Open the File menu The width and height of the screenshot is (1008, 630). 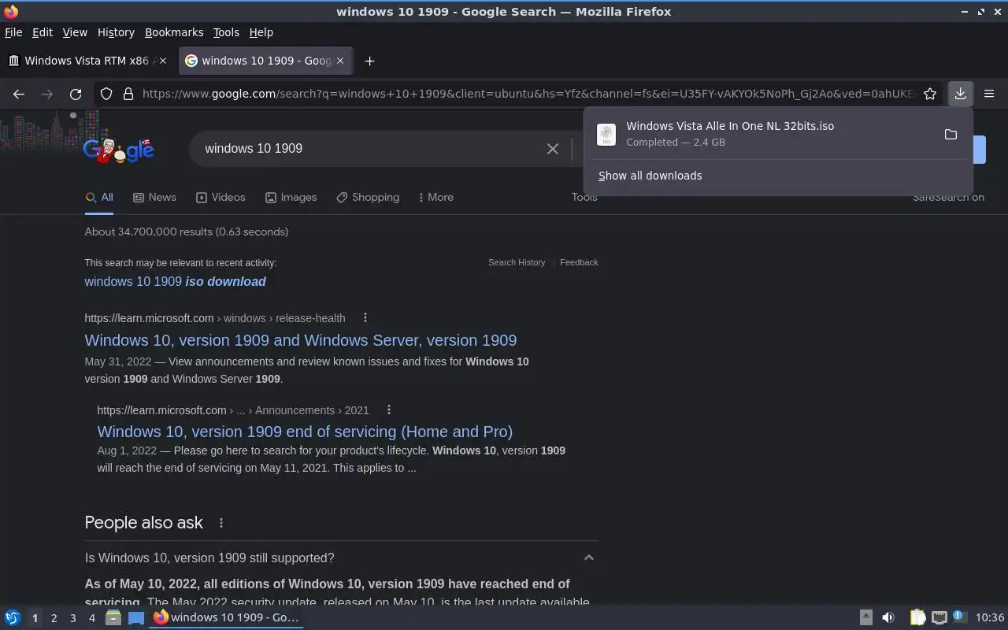click(13, 32)
